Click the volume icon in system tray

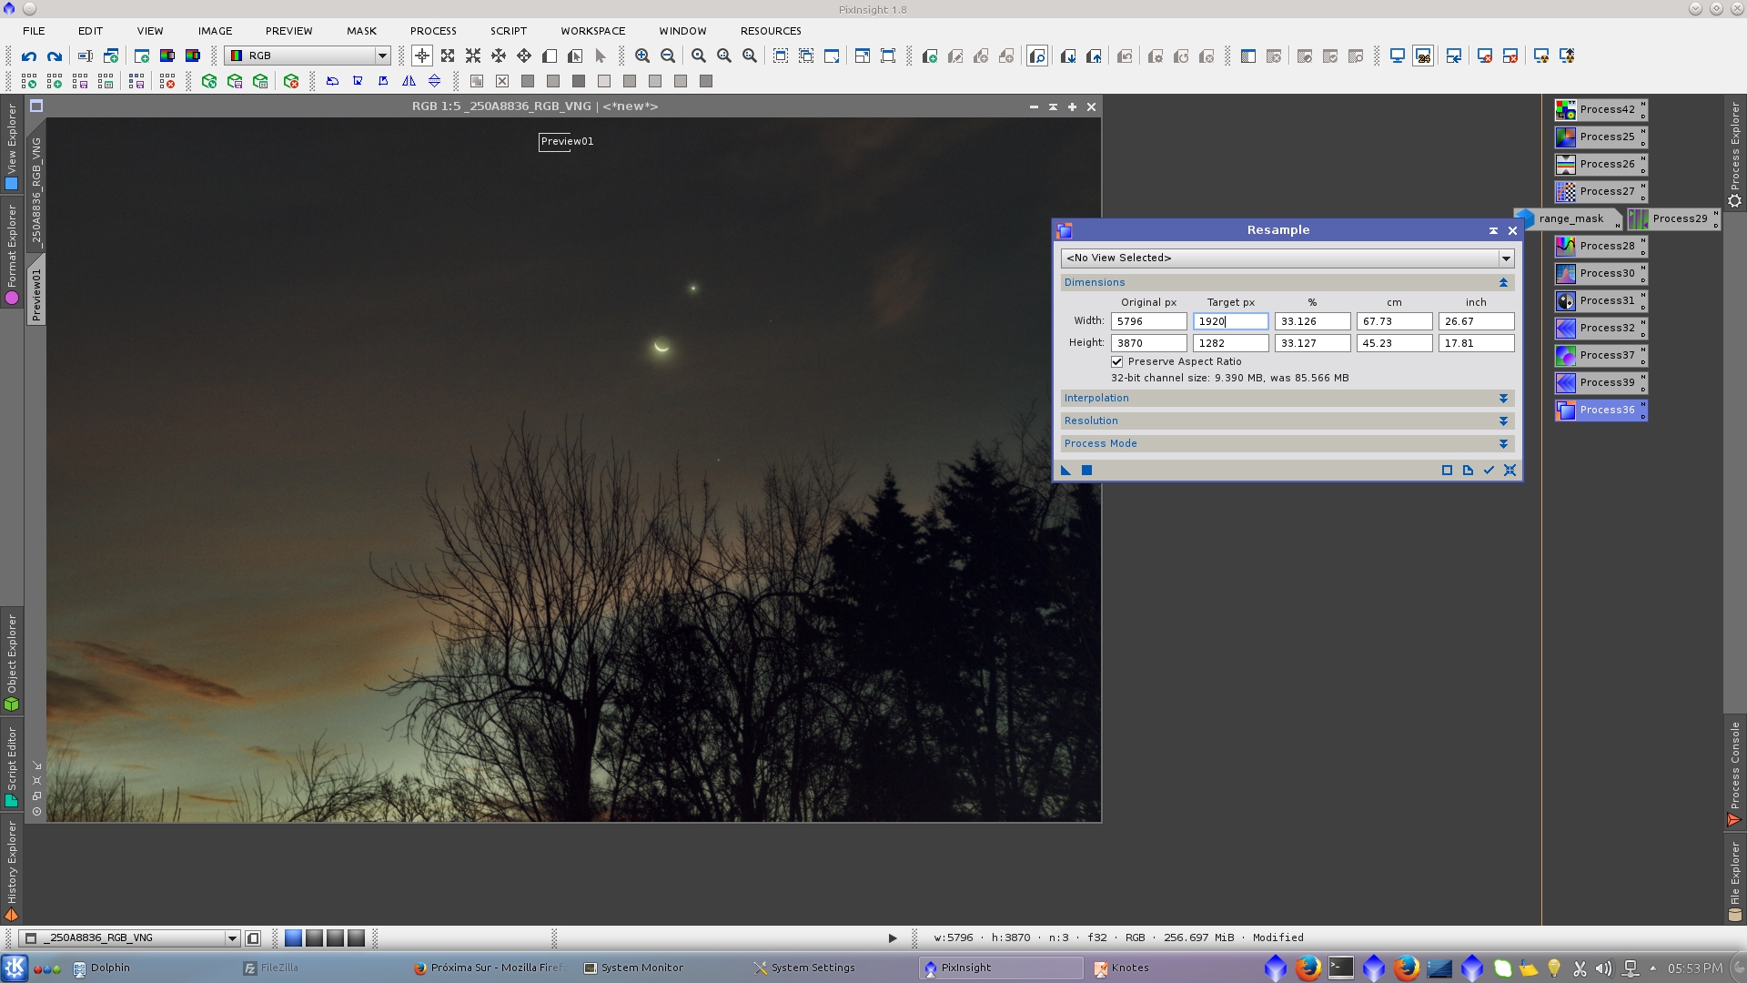point(1603,968)
